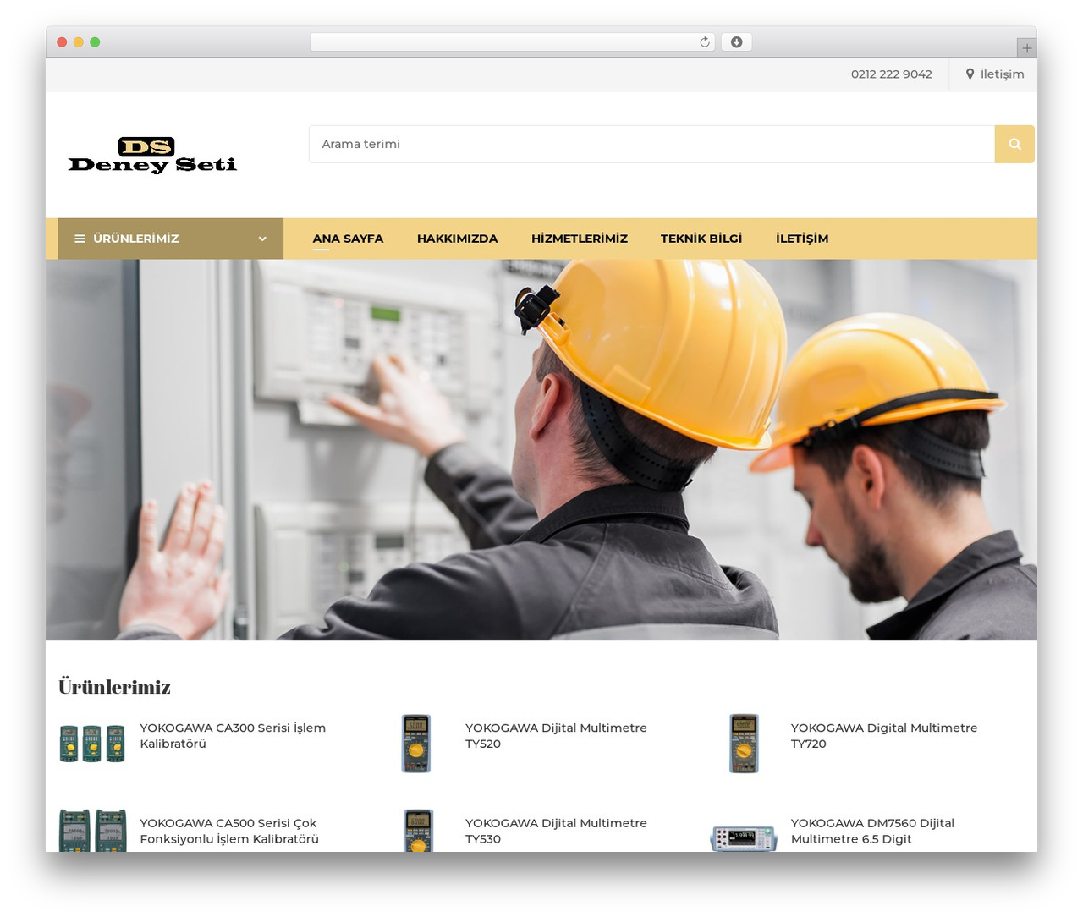This screenshot has width=1083, height=917.
Task: Expand the Ürünlerimiz dropdown chevron
Action: click(x=262, y=239)
